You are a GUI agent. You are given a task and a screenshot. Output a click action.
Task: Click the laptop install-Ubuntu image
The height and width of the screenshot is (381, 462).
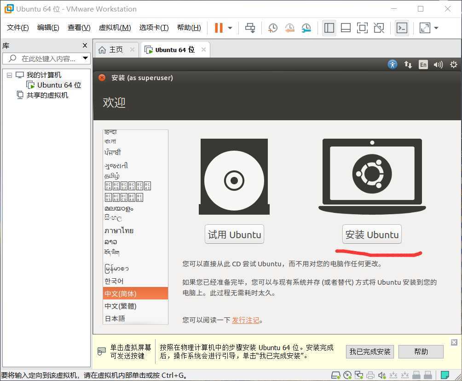coord(372,176)
